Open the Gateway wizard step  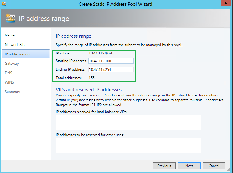point(12,64)
